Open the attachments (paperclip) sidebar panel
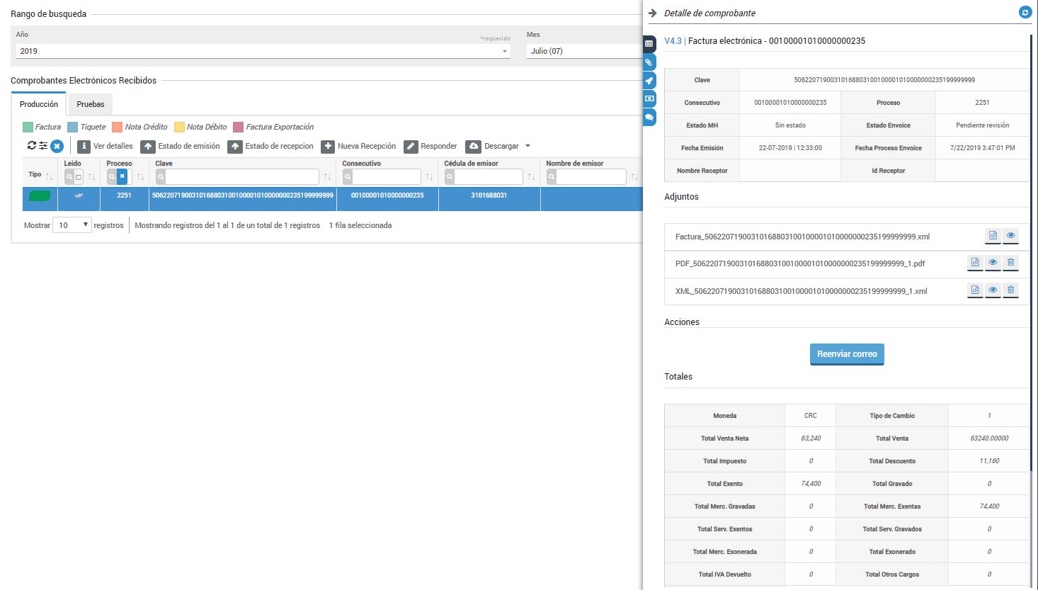The image size is (1038, 590). click(x=649, y=62)
